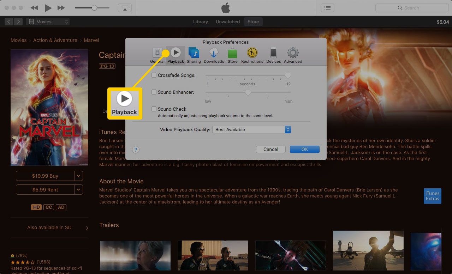Go forward with the right arrow

click(x=18, y=22)
